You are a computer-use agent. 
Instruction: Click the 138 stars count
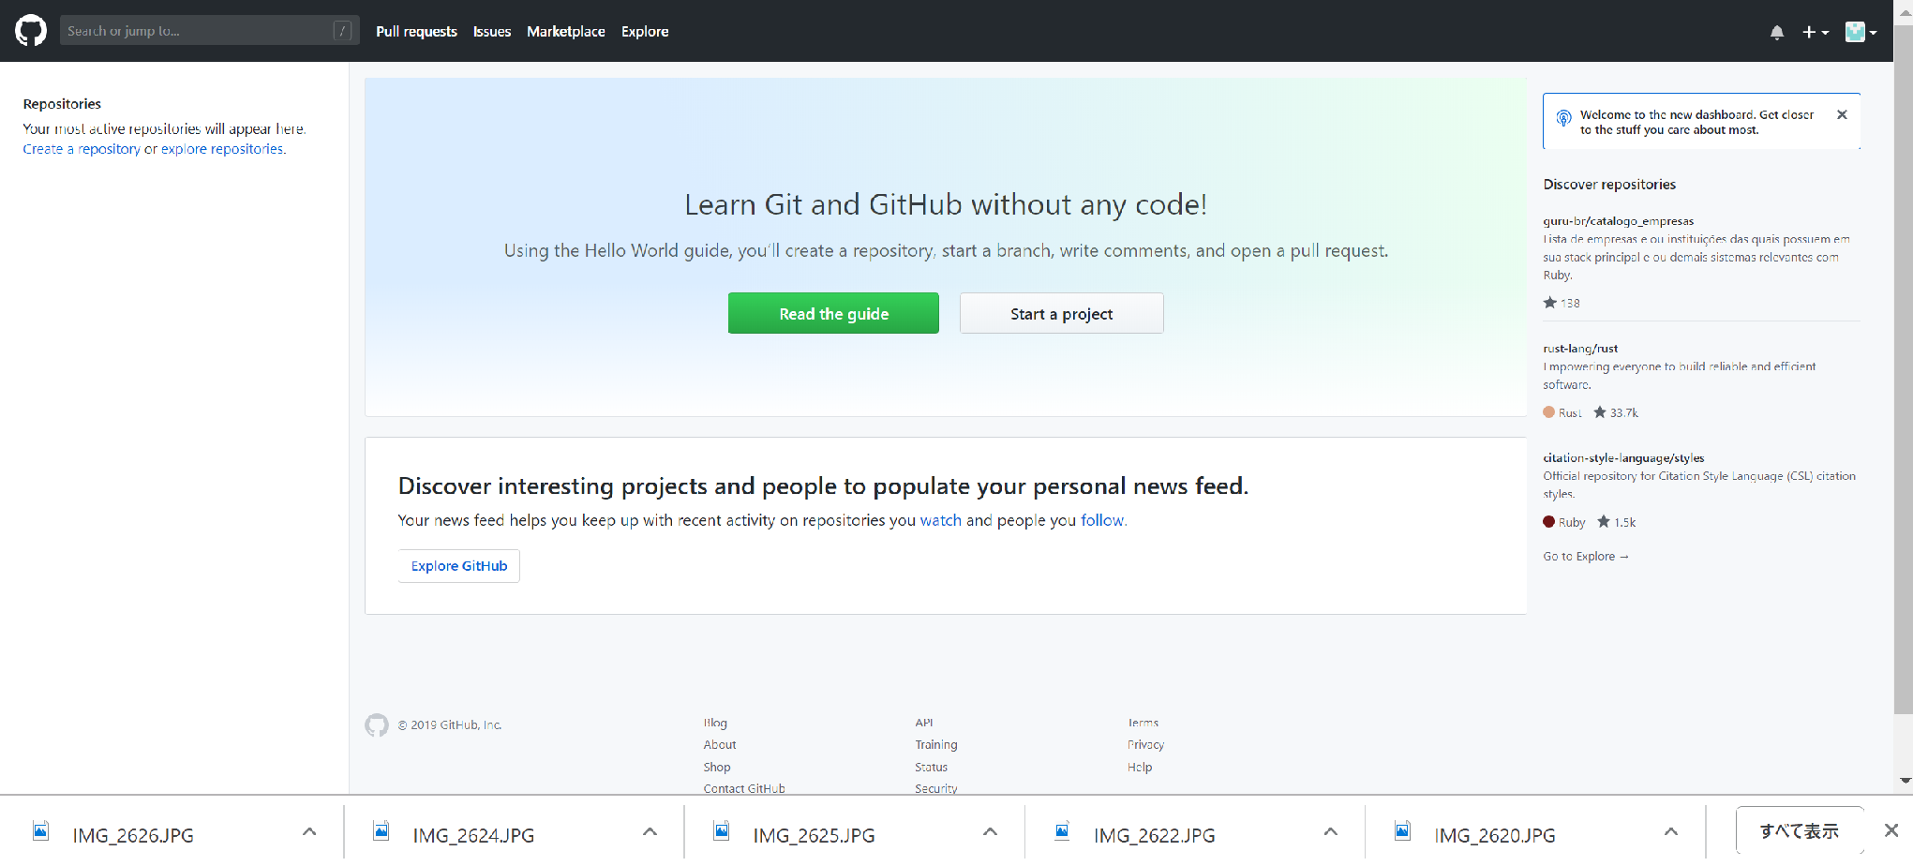coord(1562,303)
